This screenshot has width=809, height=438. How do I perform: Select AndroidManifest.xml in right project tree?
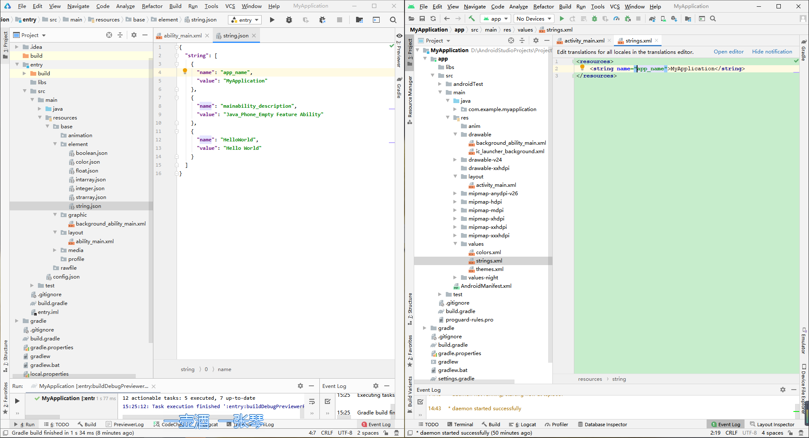(486, 286)
